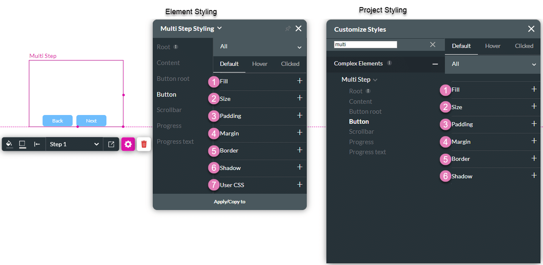Open settings via the pink gear icon
The image size is (543, 265).
pyautogui.click(x=128, y=144)
